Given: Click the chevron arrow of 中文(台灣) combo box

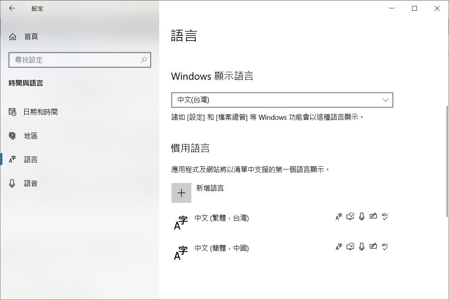Looking at the screenshot, I should [x=385, y=100].
